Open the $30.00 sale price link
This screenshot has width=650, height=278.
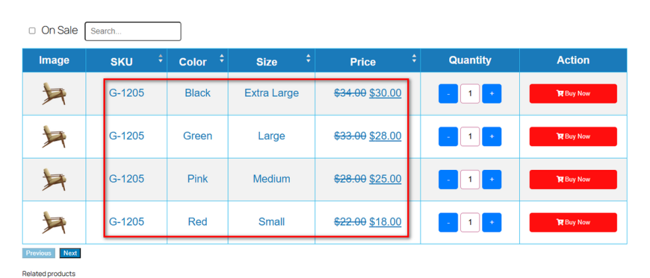click(x=385, y=93)
